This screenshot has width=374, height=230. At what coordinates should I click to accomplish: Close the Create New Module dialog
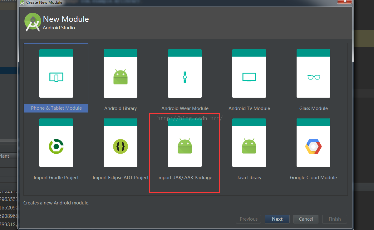(x=345, y=2)
